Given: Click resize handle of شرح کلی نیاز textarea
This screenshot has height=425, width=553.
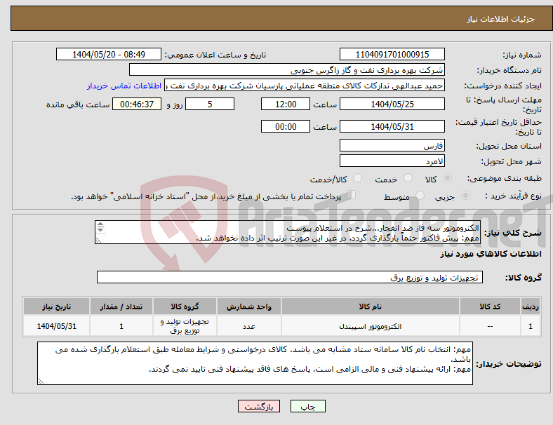Looking at the screenshot, I should tap(98, 241).
